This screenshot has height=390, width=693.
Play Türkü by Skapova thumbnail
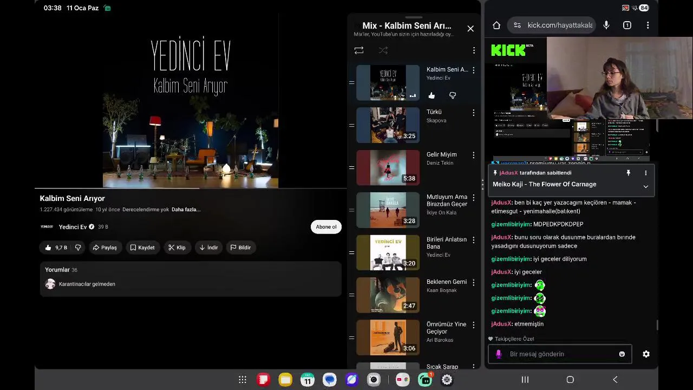point(388,125)
